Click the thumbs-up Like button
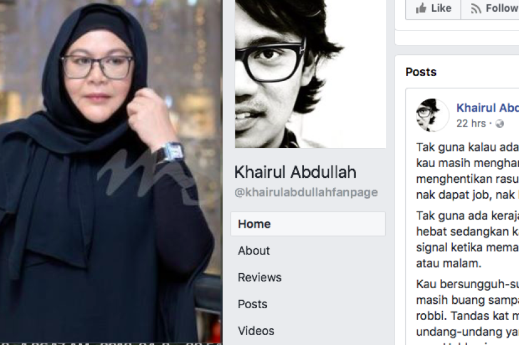The width and height of the screenshot is (519, 345). pos(433,9)
